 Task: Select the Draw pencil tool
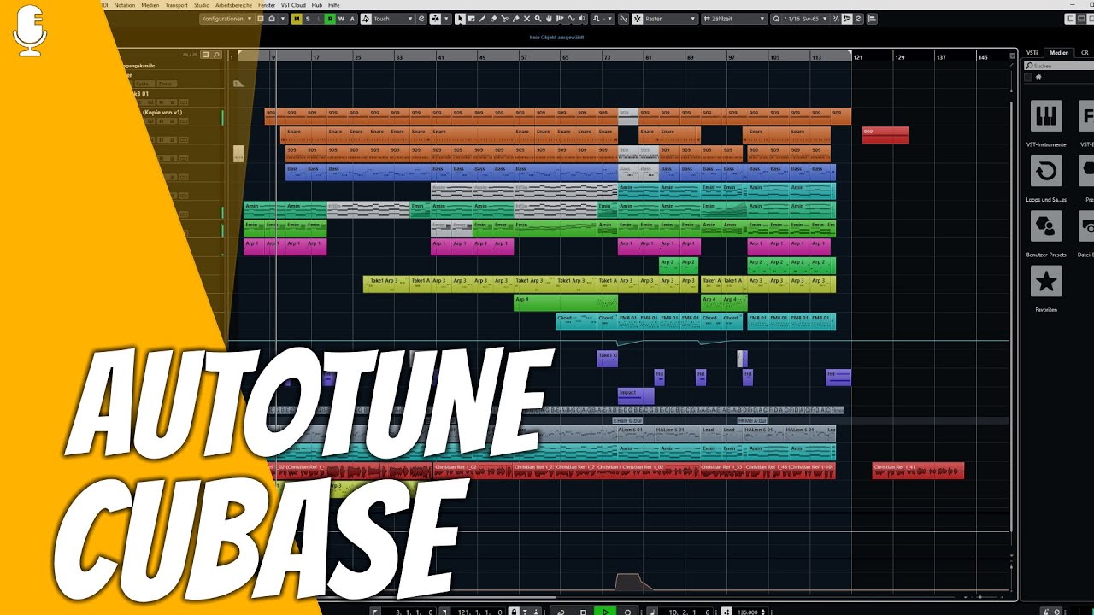coord(482,19)
